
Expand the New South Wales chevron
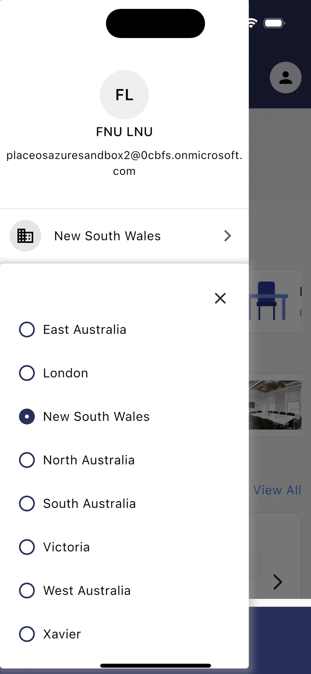coord(227,236)
